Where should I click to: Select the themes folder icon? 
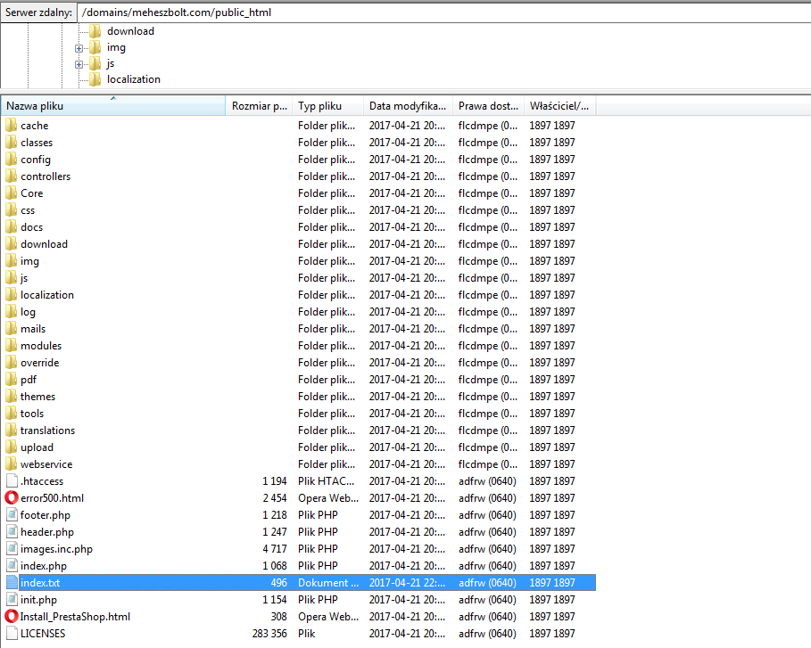pos(12,397)
